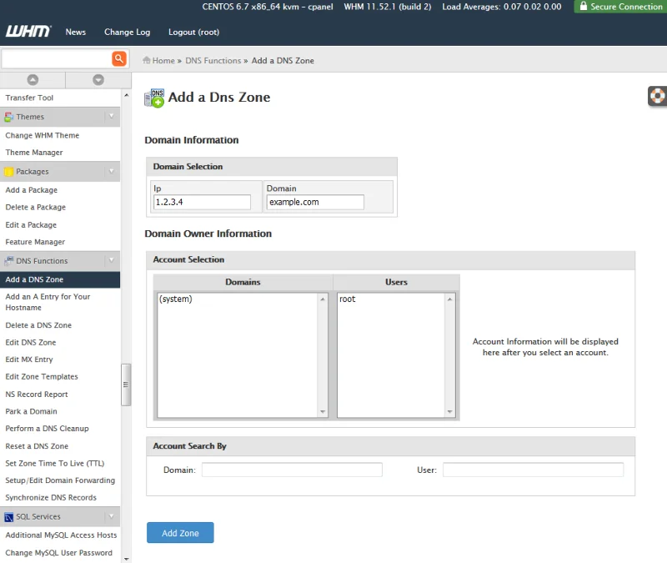Click the SQL Services section icon
The height and width of the screenshot is (563, 667).
coord(9,517)
